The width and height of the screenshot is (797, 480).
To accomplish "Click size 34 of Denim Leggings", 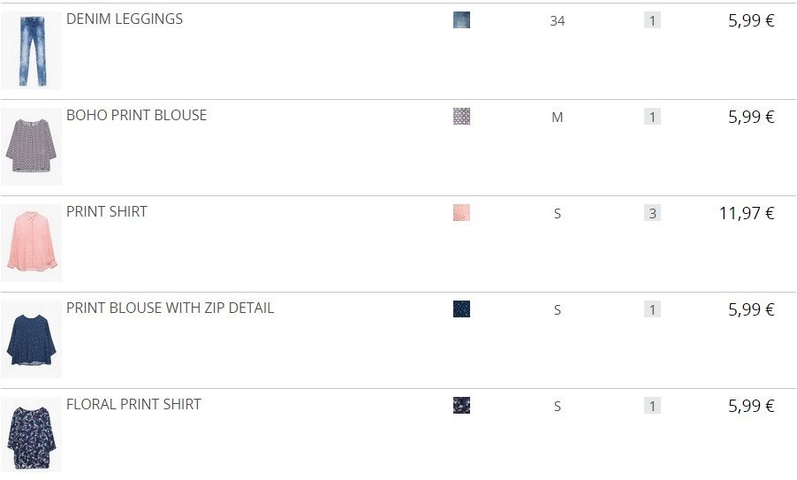I will [557, 21].
